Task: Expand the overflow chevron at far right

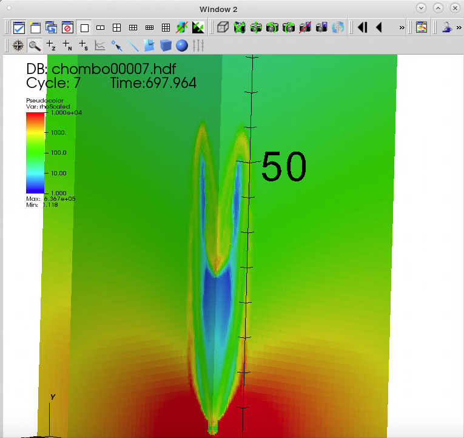Action: pos(459,27)
